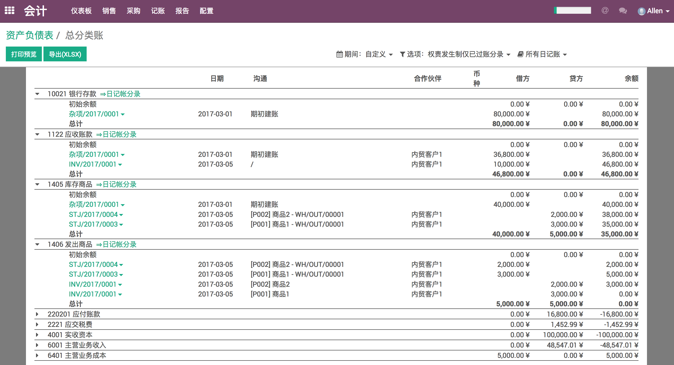This screenshot has width=674, height=365.
Task: Expand the 220201 应付账款 account row
Action: pos(37,314)
